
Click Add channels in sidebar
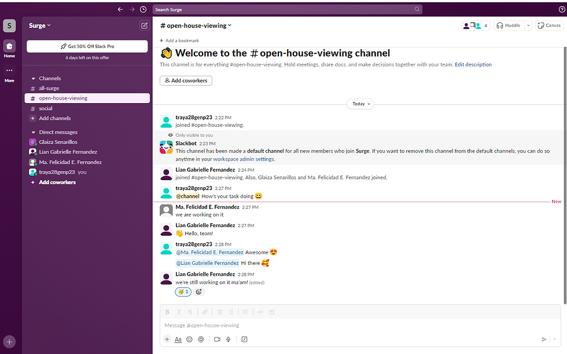click(87, 118)
